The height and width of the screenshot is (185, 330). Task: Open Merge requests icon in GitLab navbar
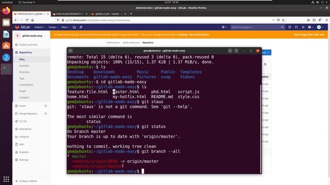296,27
